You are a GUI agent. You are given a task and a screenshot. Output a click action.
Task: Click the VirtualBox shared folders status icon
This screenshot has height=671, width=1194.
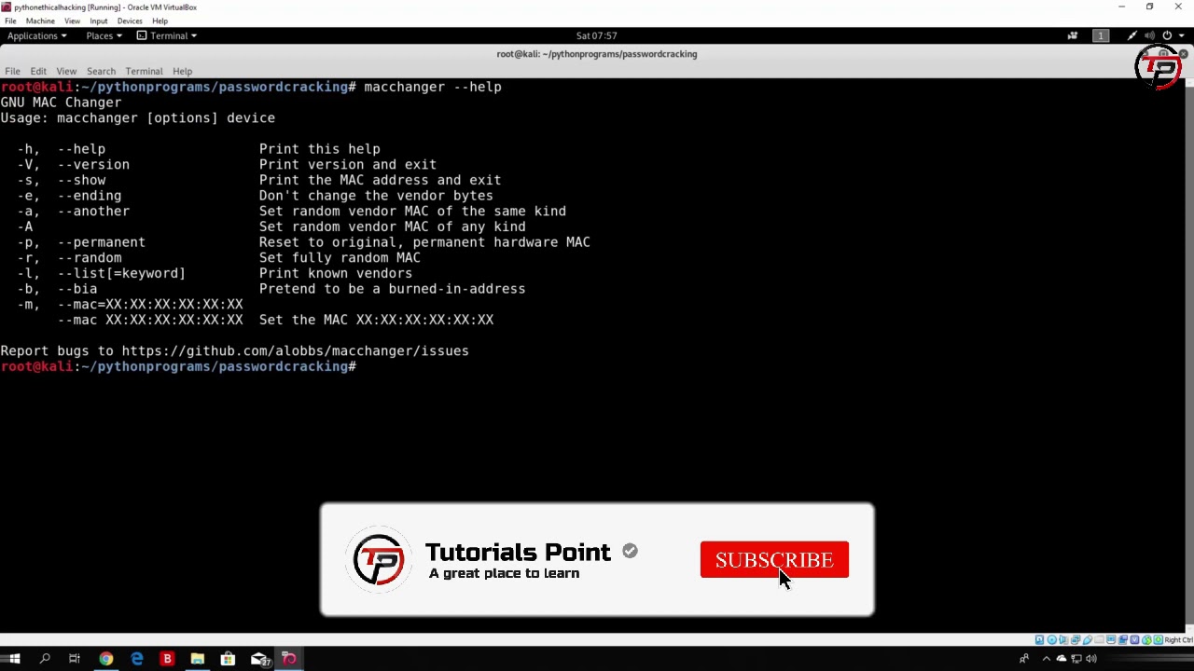coord(1099,639)
